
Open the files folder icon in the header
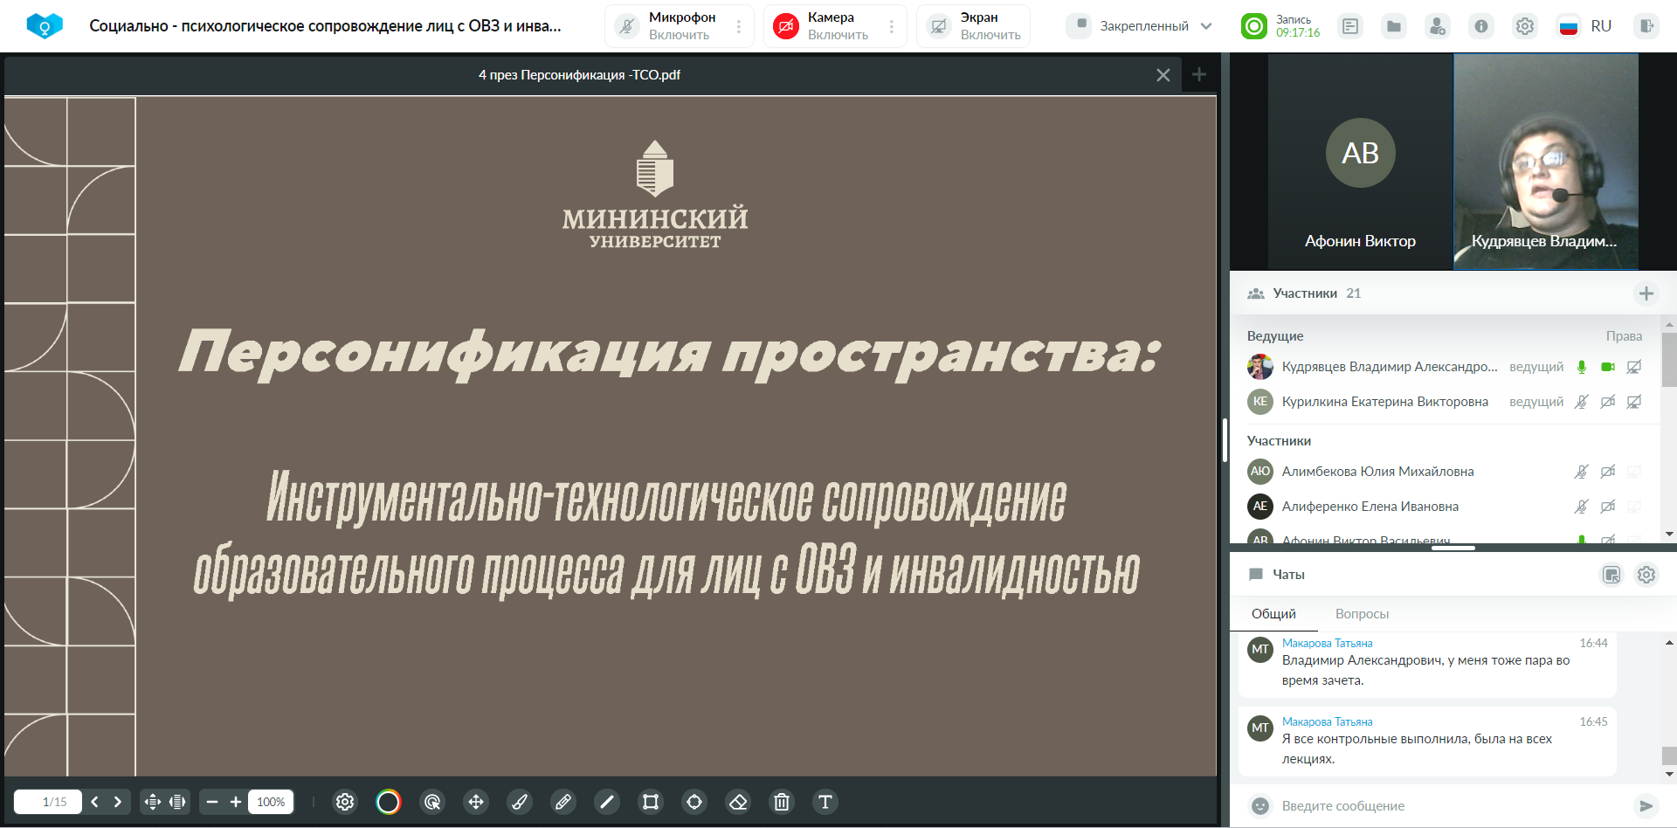(1394, 26)
